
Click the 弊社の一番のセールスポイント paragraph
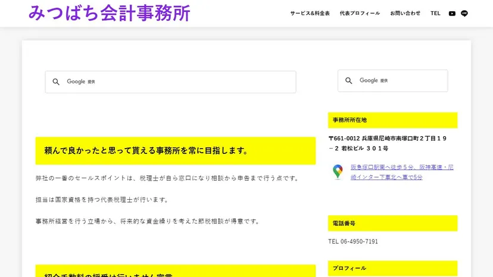167,178
